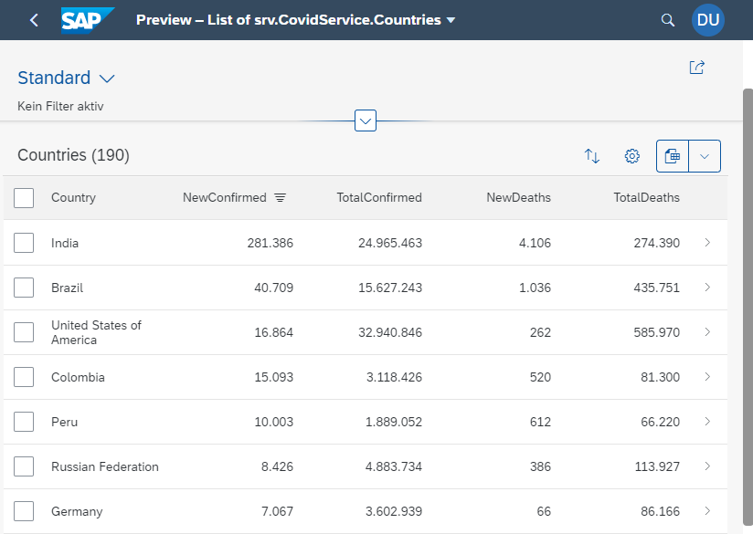753x534 pixels.
Task: Toggle the Peru row checkbox
Action: tap(24, 422)
